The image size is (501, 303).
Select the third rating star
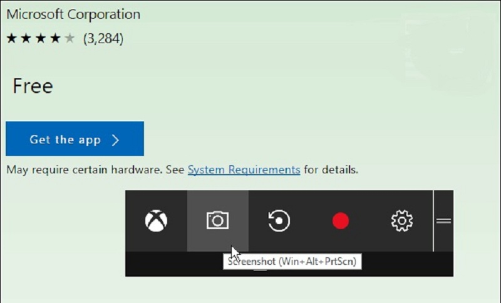41,39
